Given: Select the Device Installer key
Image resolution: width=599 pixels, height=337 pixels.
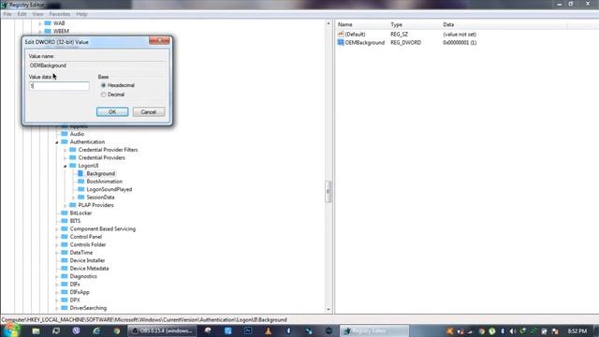Looking at the screenshot, I should [x=87, y=260].
